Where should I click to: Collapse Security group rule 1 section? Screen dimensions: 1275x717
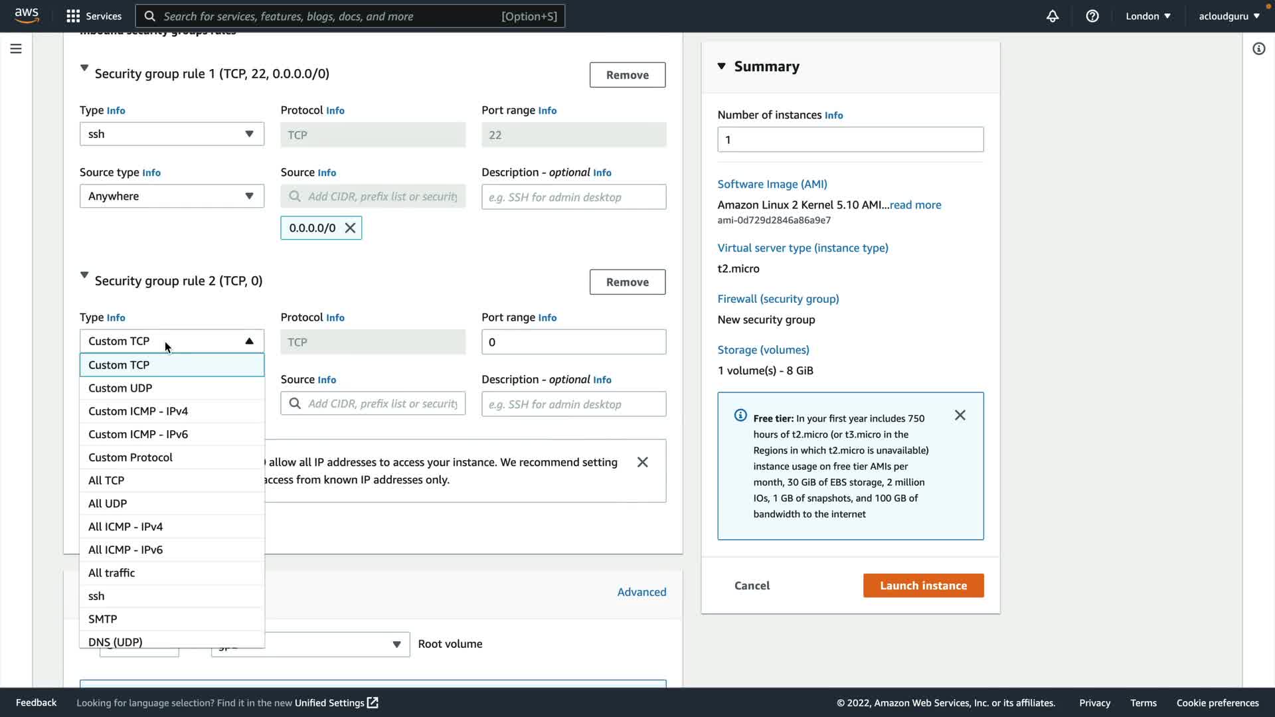[84, 68]
